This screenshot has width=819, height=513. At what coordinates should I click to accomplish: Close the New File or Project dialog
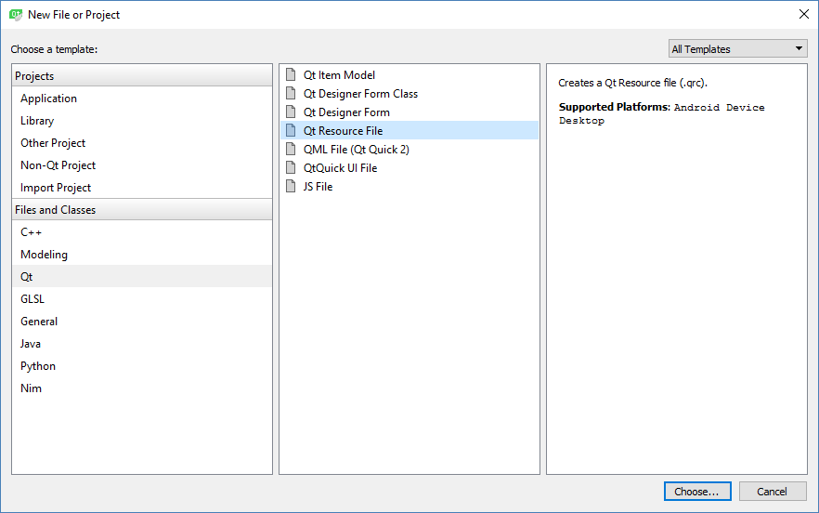[803, 14]
